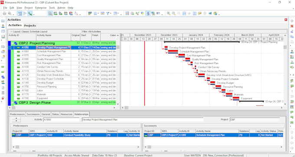Select successor row Schedule Management Plan

[x=213, y=135]
